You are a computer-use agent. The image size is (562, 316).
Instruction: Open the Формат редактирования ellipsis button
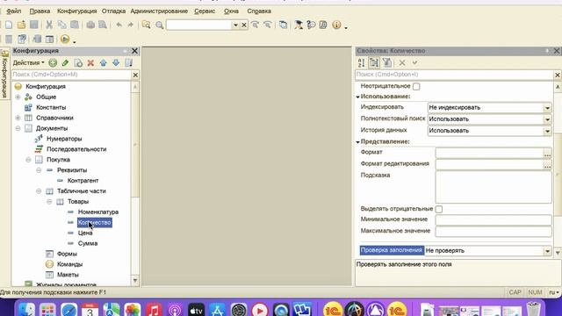point(547,165)
